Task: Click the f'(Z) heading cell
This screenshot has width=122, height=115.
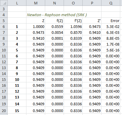Action: click(73, 21)
